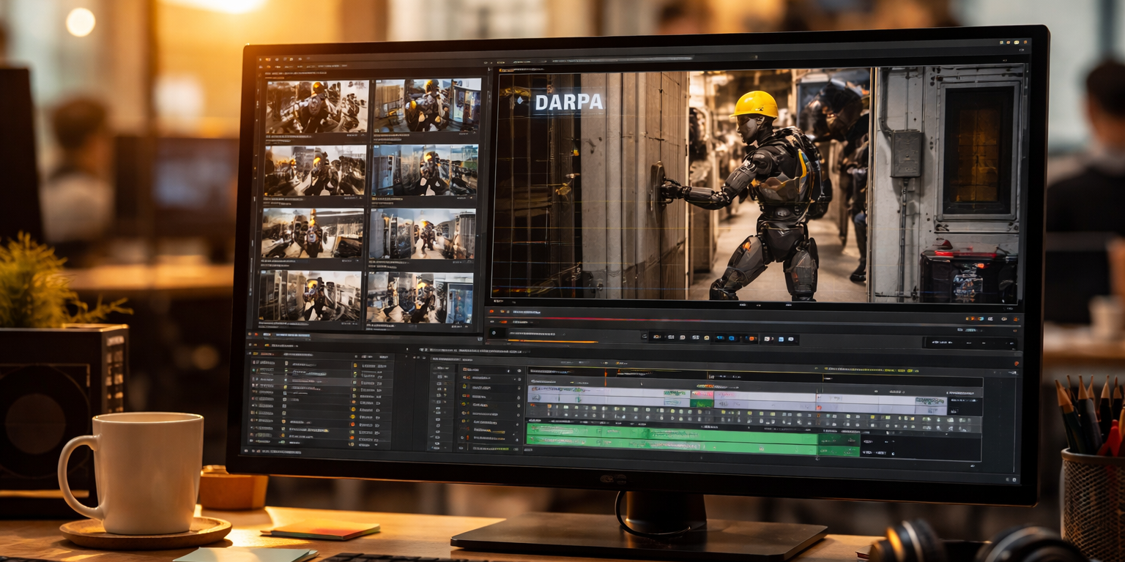
Task: Select the top-left clip thumbnail in media bin
Action: (316, 106)
